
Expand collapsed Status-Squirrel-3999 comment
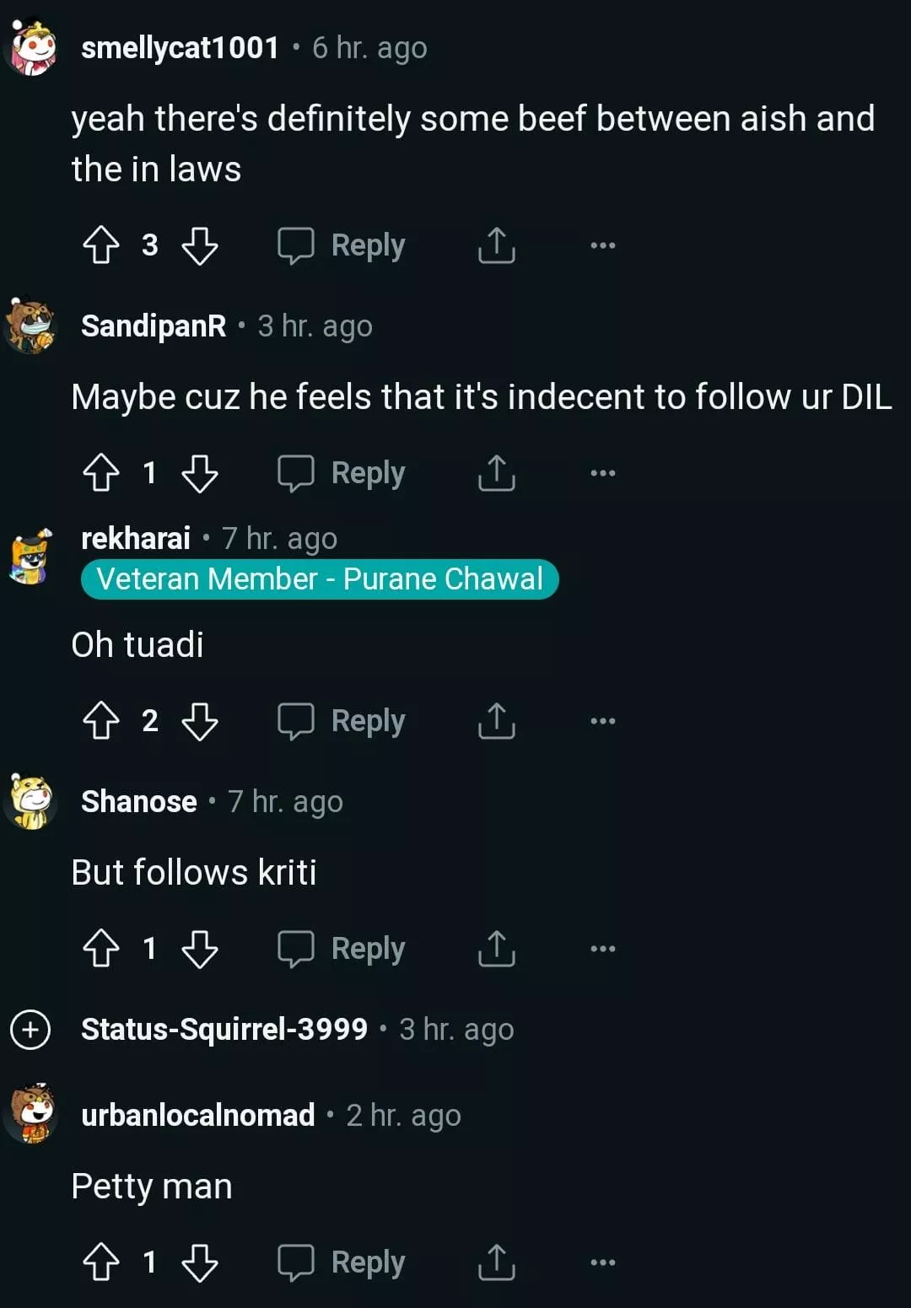(x=30, y=1030)
